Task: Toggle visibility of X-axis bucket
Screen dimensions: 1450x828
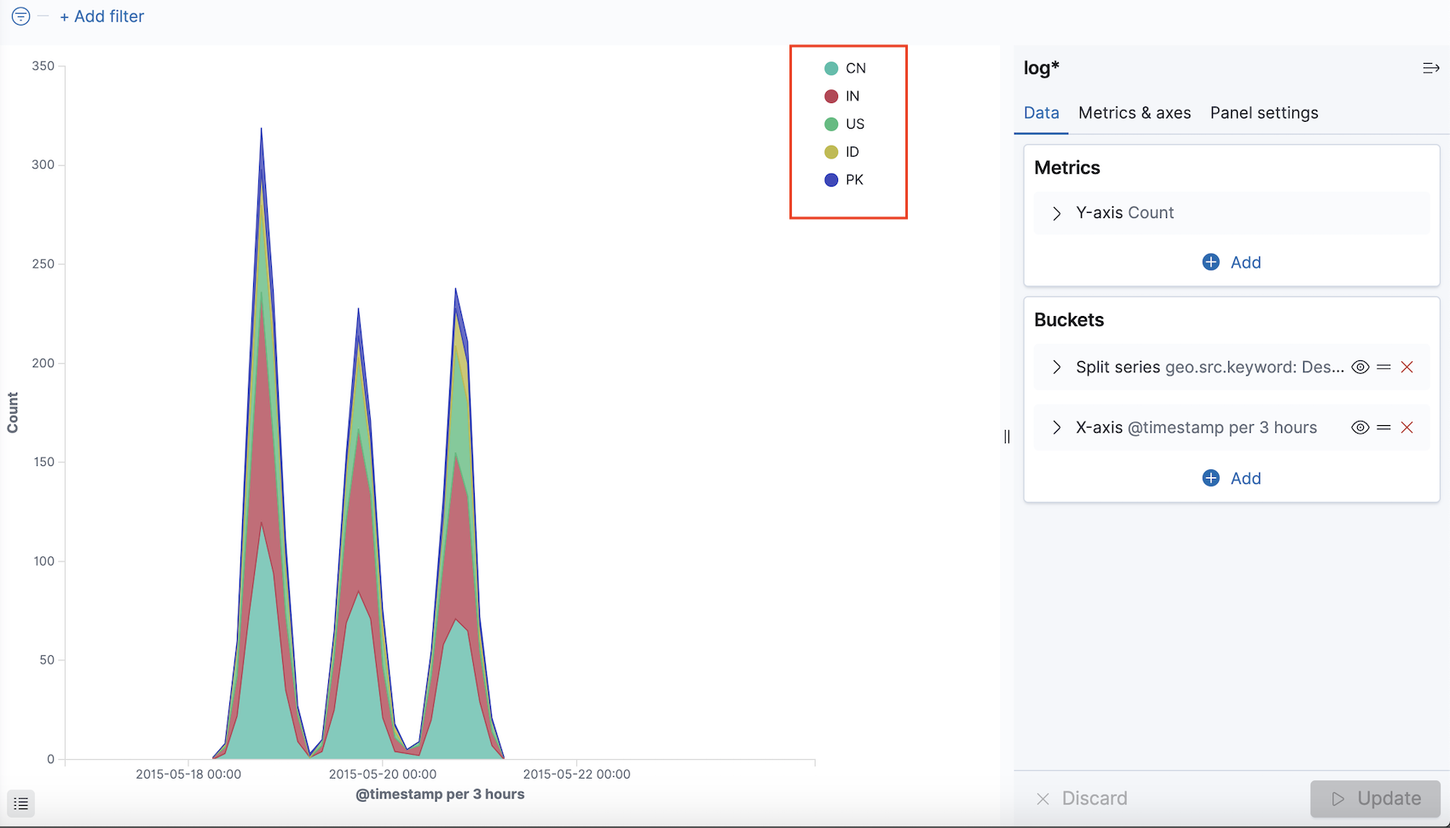Action: tap(1360, 428)
